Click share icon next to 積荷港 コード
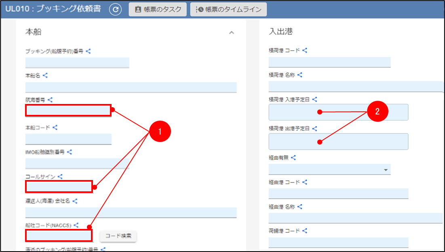 [305, 51]
